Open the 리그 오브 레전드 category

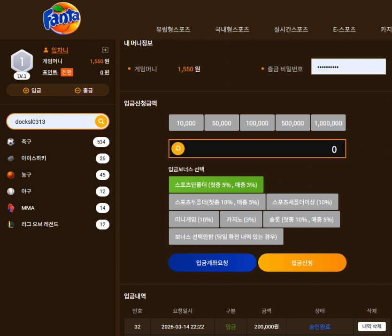tap(58, 224)
